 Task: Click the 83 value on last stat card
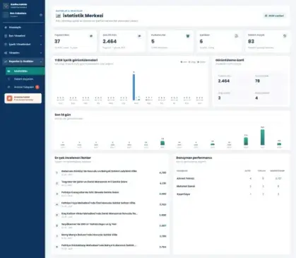pyautogui.click(x=251, y=42)
